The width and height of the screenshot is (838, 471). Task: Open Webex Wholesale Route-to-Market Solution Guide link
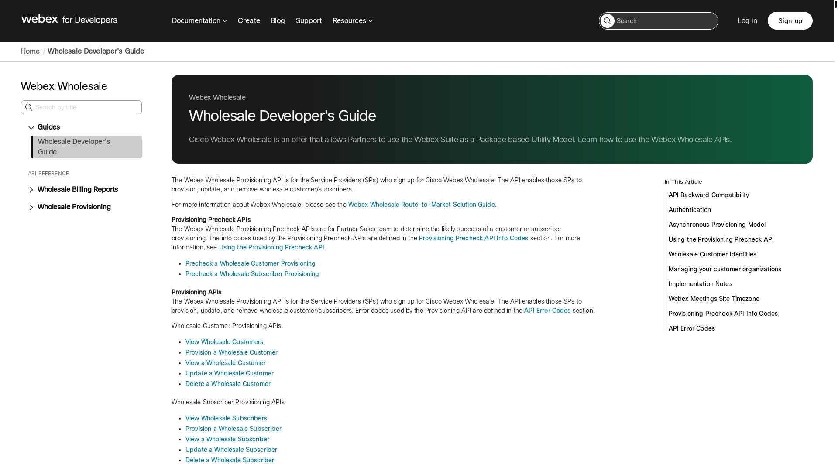421,205
